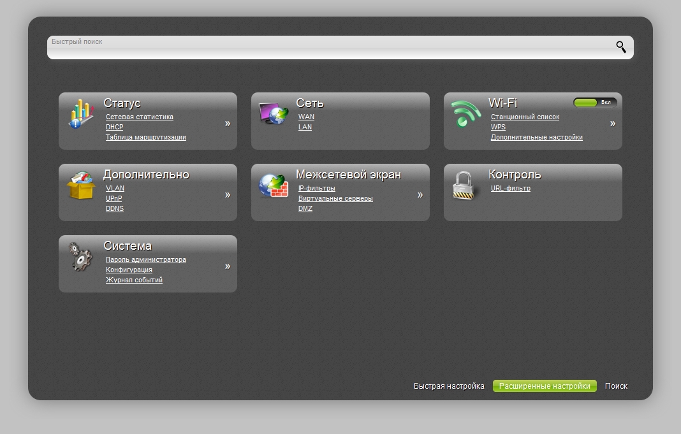
Task: Toggle the Wi-Fi Вкл switch
Action: [x=594, y=102]
